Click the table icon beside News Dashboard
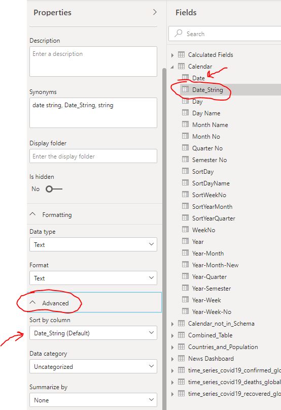 [181, 358]
